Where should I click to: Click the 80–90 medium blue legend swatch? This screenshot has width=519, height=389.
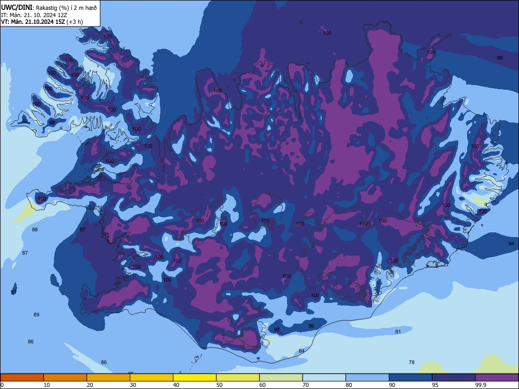(x=367, y=378)
